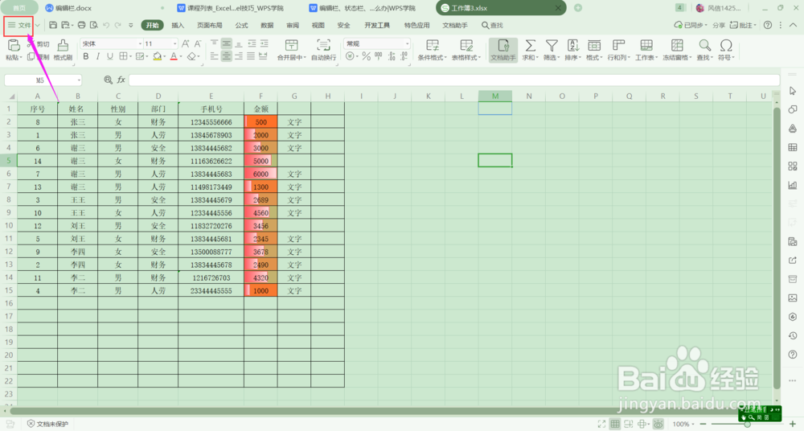This screenshot has height=431, width=804.
Task: Click the Worksheet (工作表) icon
Action: tap(646, 46)
